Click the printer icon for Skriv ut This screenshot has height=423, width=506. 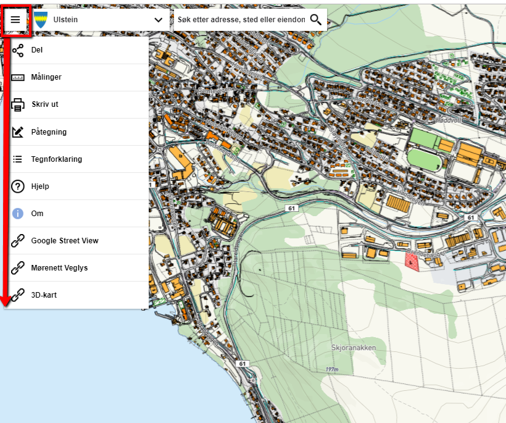(18, 104)
